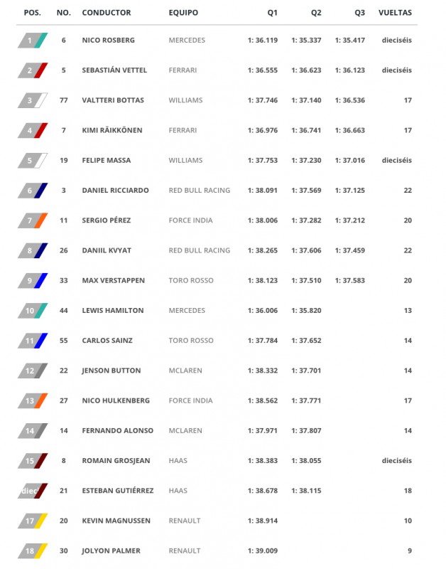Click the EQUIPO column header
Screen dimensions: 446x569
pyautogui.click(x=183, y=13)
